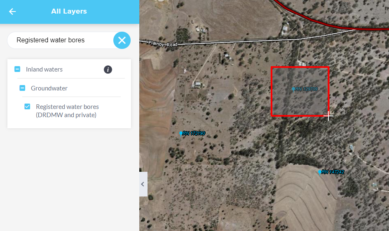
Task: Go back using the arrow icon
Action: pyautogui.click(x=12, y=12)
